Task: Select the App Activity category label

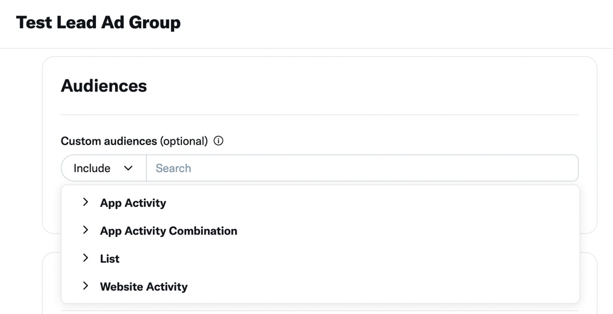Action: click(133, 203)
